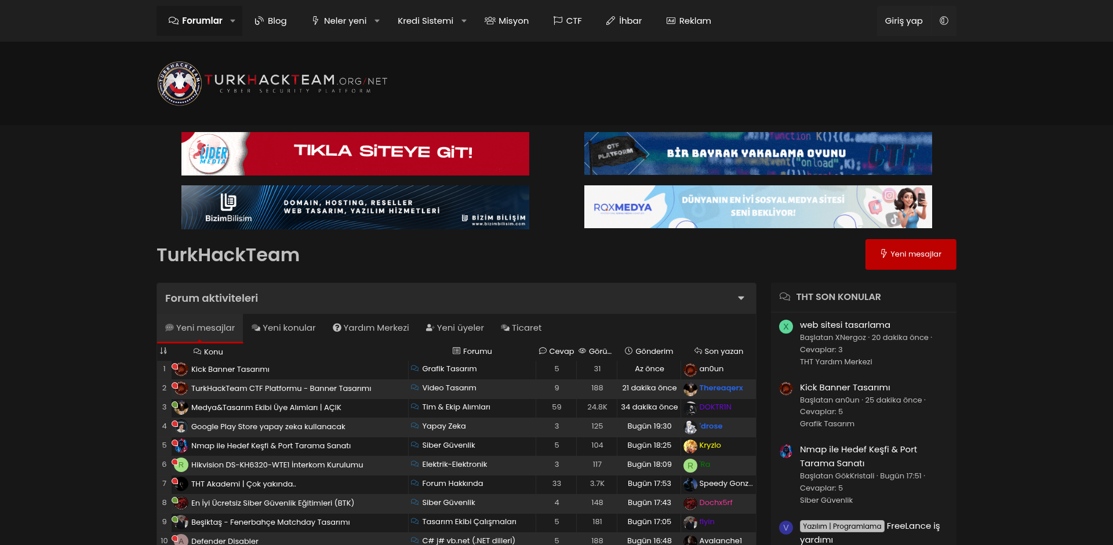Image resolution: width=1113 pixels, height=545 pixels.
Task: Click the Giriş yap login link
Action: coord(903,21)
